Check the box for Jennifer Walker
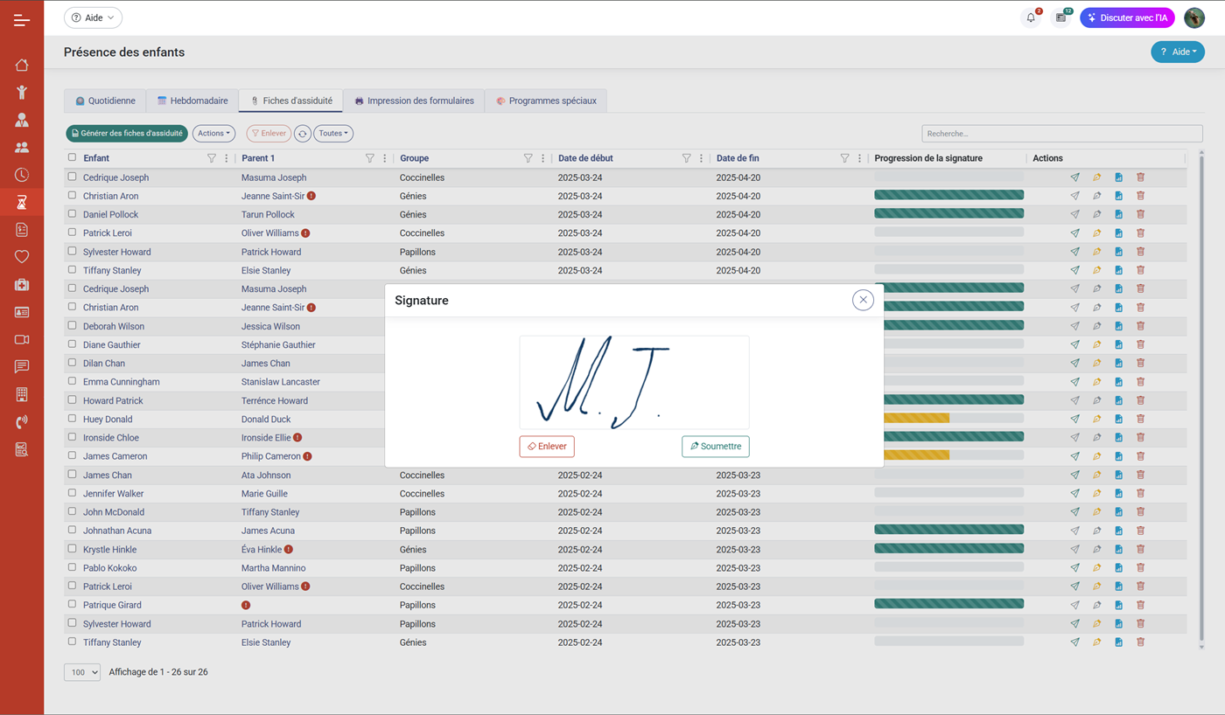Viewport: 1225px width, 715px height. pos(73,493)
